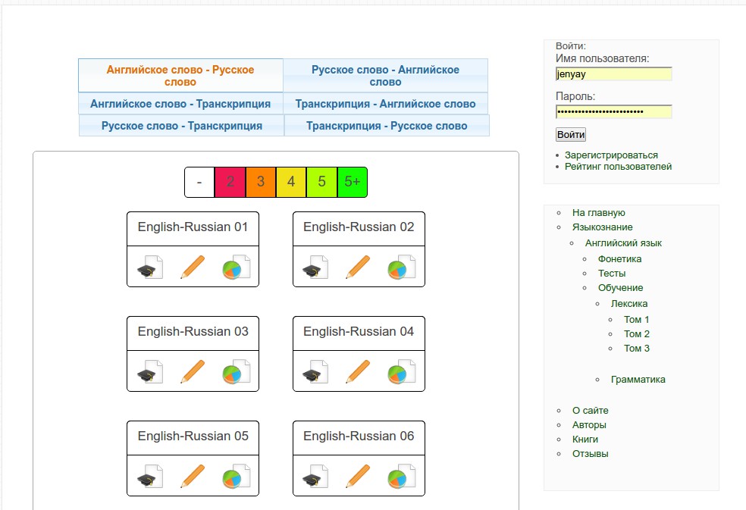The image size is (746, 510).
Task: Click graduation cap icon under English-Russian 01
Action: [x=149, y=268]
